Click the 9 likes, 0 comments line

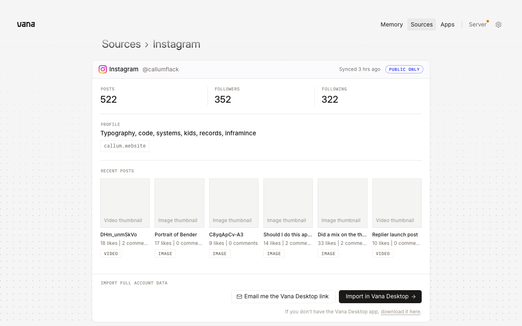pyautogui.click(x=234, y=243)
